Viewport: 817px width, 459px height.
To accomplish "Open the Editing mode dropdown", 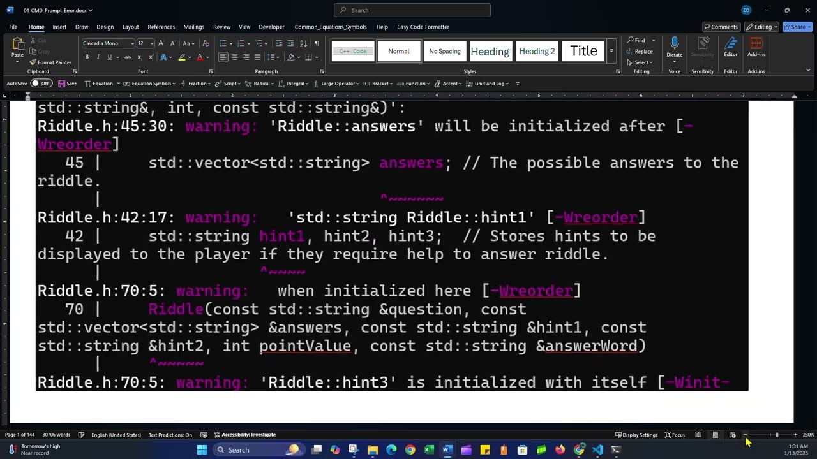I will 763,27.
